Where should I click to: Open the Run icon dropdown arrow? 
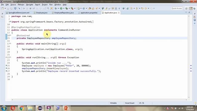click(x=64, y=8)
